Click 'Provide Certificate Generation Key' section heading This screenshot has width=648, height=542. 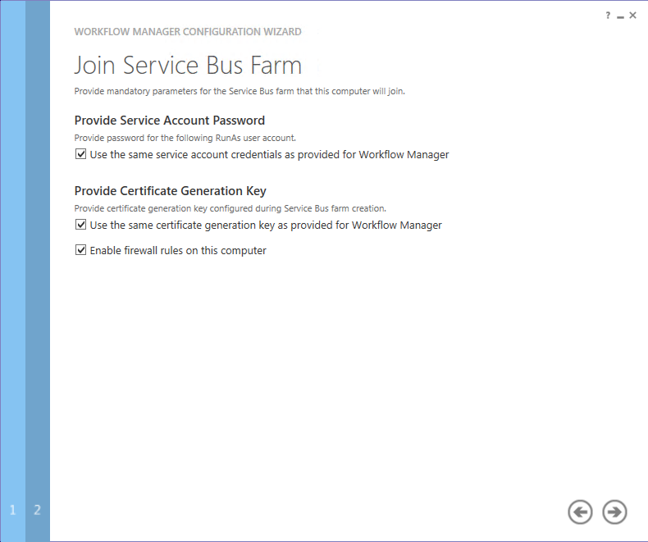point(171,191)
